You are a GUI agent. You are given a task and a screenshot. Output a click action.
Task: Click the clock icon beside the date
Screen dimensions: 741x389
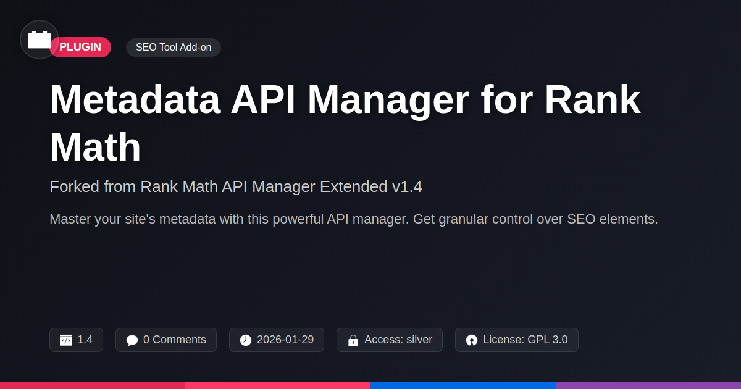[x=246, y=340]
